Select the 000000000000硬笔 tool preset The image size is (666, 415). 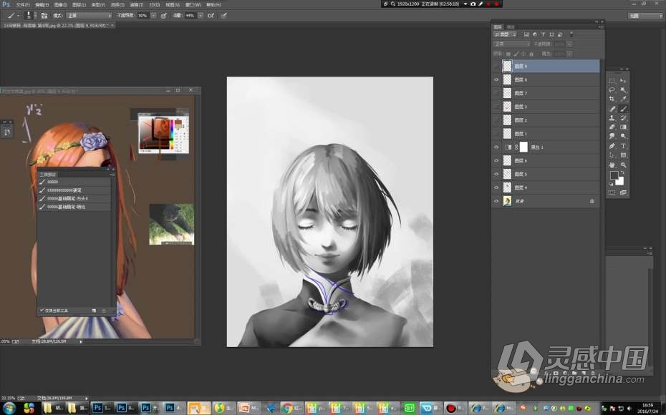click(x=74, y=190)
